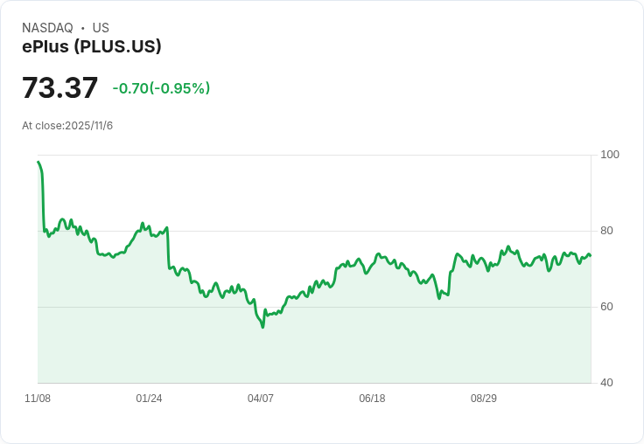644x444 pixels.
Task: Click the green shaded area under the chart
Action: point(350,350)
